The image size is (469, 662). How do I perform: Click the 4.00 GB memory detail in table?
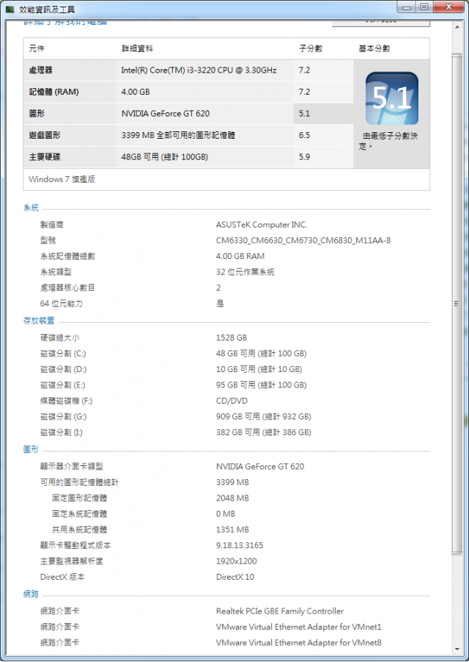click(x=136, y=92)
